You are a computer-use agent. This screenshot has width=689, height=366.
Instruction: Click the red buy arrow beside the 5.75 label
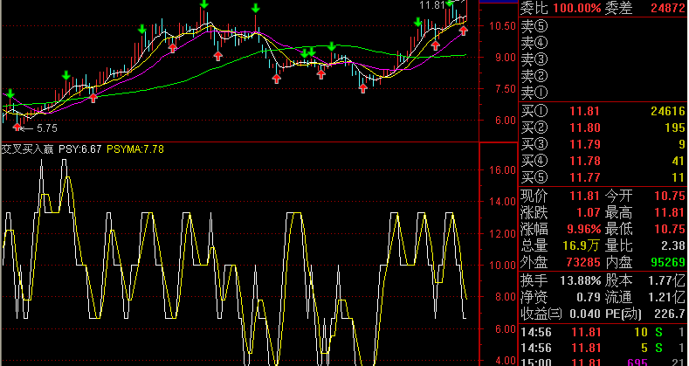pos(17,127)
